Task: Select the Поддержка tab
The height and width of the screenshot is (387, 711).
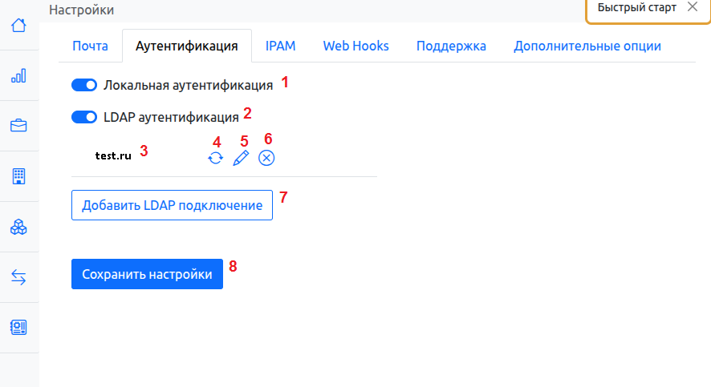Action: (451, 46)
